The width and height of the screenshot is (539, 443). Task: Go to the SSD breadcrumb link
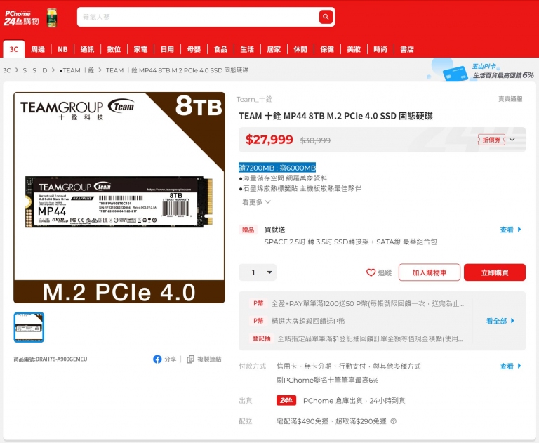[x=34, y=70]
